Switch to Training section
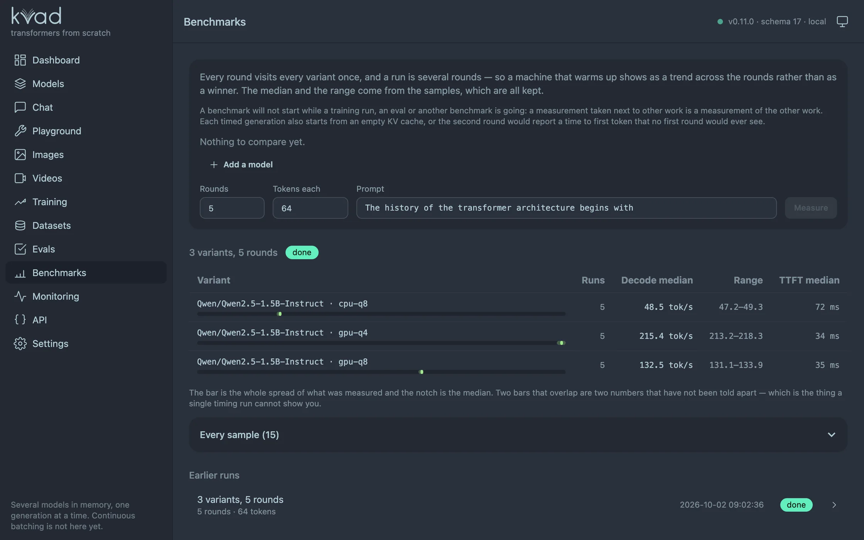 [x=86, y=202]
